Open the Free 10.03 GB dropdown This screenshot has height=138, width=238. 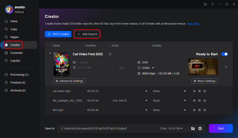[x=171, y=129]
